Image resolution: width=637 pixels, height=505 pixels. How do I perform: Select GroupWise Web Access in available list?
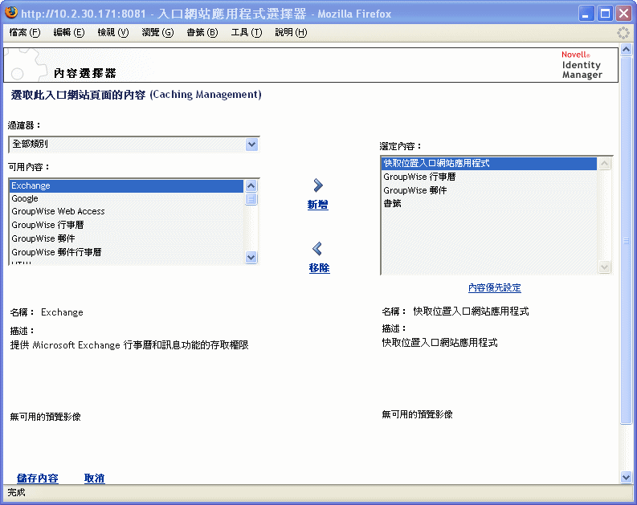(x=126, y=211)
